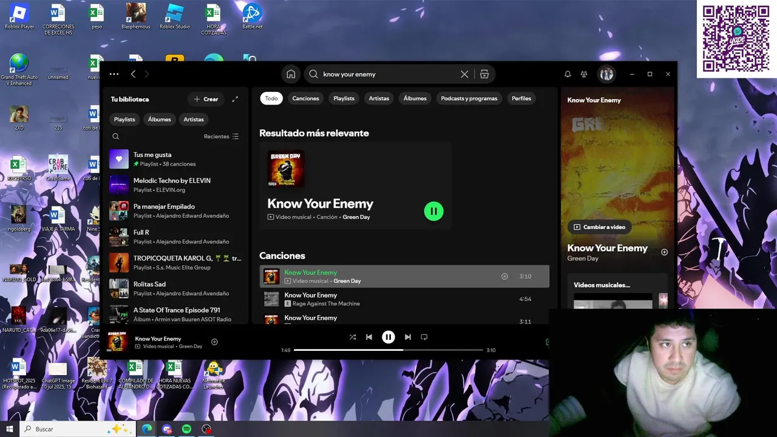Select the Playlists results filter
The height and width of the screenshot is (437, 777).
[344, 98]
